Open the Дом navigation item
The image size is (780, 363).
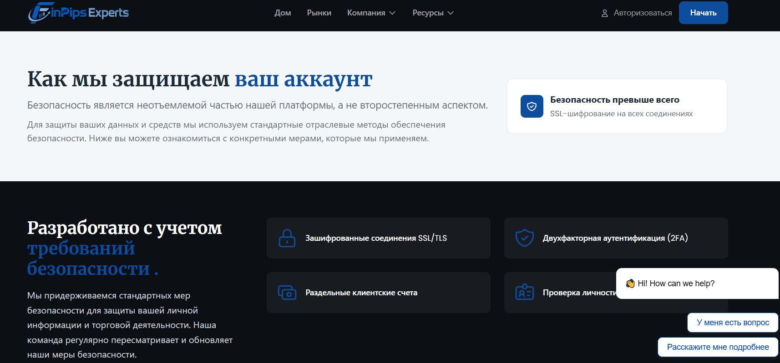[283, 13]
